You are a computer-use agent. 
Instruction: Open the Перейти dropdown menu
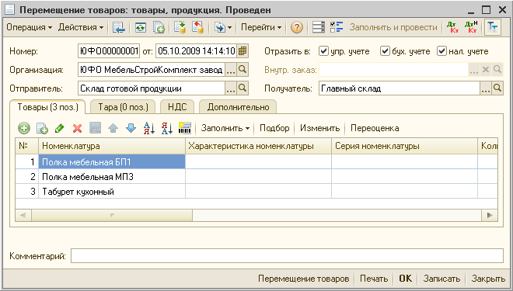(x=261, y=27)
